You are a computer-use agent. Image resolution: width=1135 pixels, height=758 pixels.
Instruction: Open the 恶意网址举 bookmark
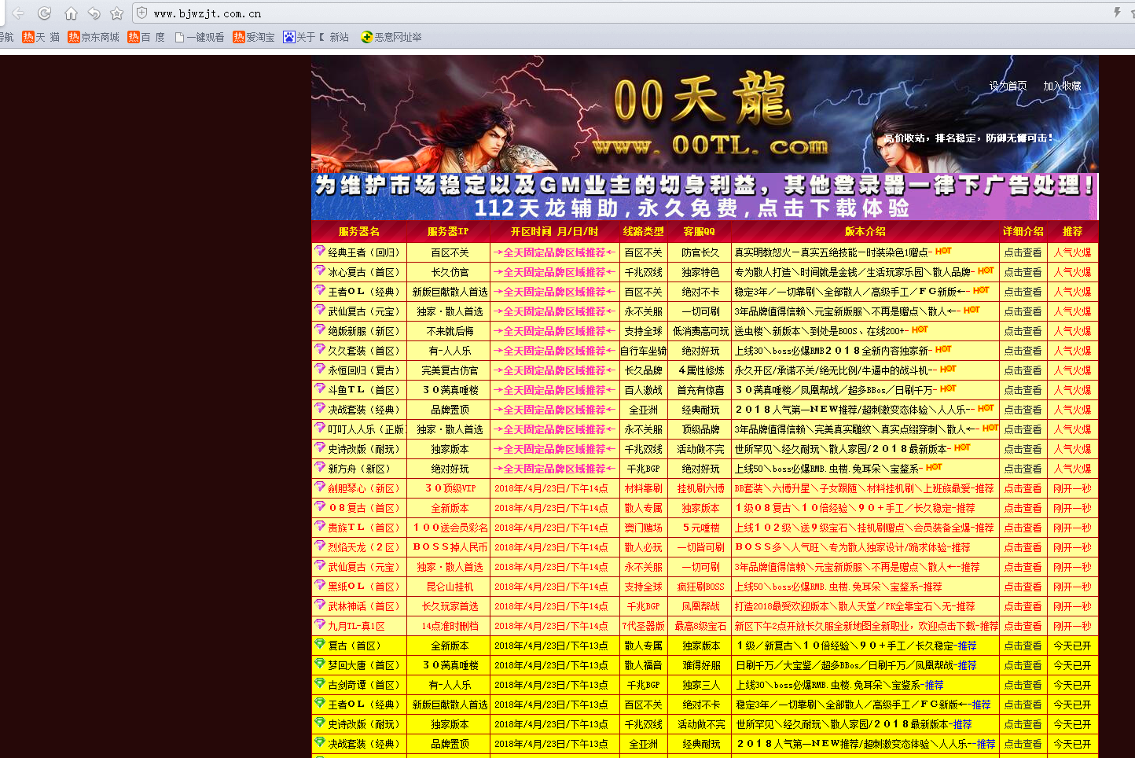pos(391,37)
